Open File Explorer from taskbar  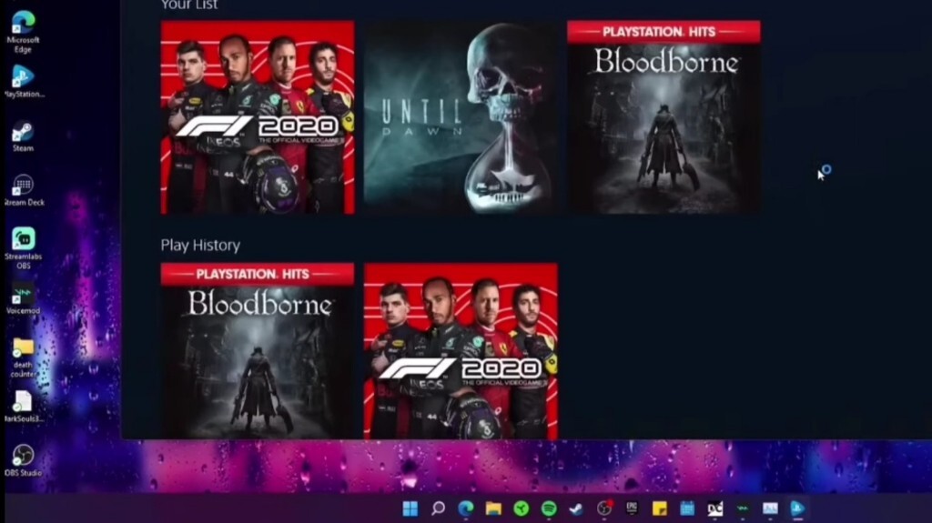493,508
